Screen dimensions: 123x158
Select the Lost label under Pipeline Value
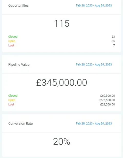click(x=11, y=104)
